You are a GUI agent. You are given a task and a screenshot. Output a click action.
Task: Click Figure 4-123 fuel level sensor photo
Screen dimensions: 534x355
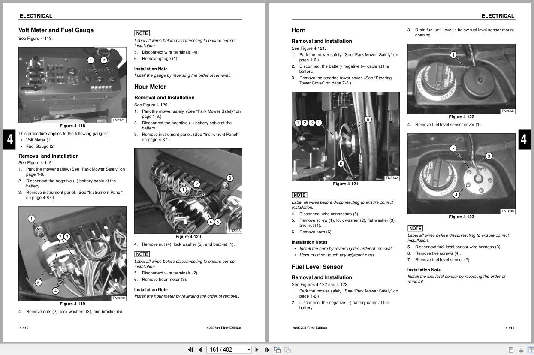[461, 174]
